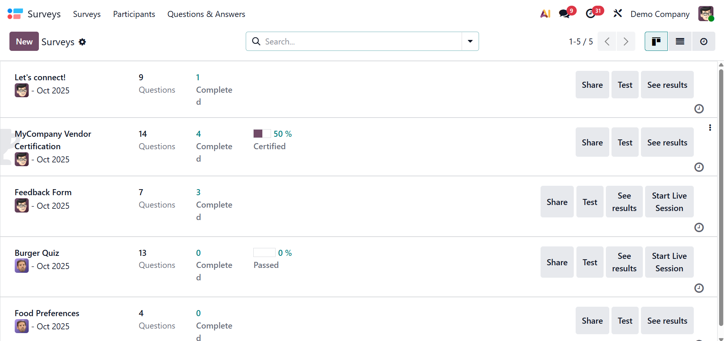This screenshot has width=724, height=341.
Task: Click the New survey button
Action: (x=24, y=41)
